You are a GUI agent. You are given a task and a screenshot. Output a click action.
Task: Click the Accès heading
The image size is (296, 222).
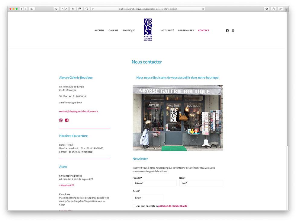tap(63, 166)
